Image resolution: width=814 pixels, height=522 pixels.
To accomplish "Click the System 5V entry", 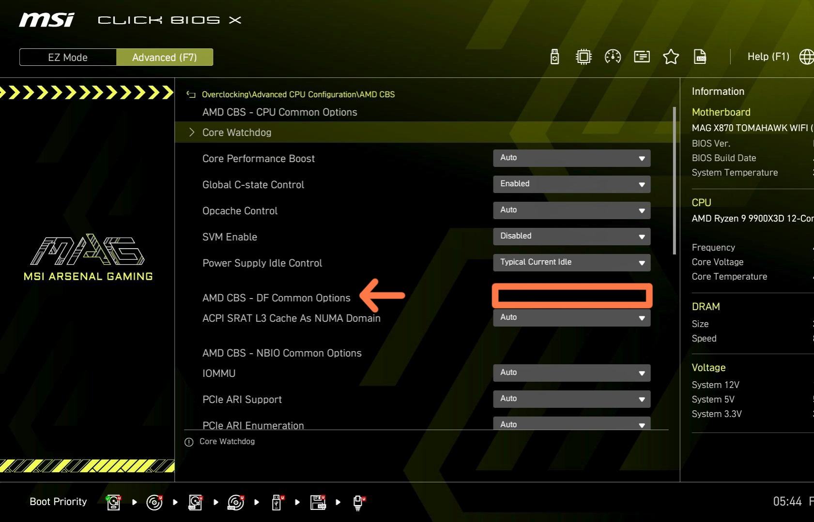I will 713,400.
